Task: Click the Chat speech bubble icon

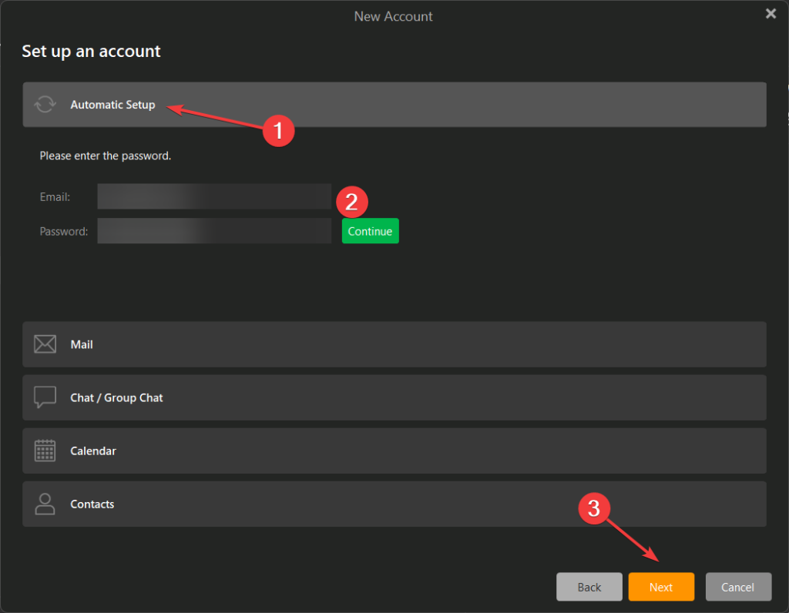Action: click(x=45, y=397)
